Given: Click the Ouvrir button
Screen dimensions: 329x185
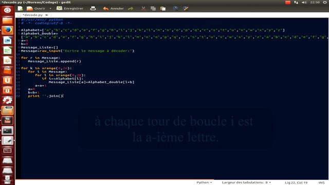Looking at the screenshot, I should 36,8.
